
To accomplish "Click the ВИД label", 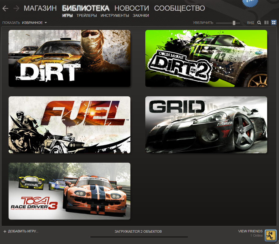I will (x=251, y=23).
